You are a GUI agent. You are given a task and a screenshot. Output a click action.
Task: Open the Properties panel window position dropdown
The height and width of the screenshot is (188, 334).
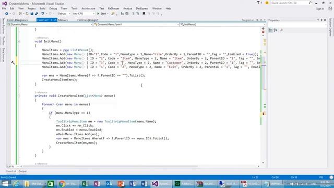pyautogui.click(x=318, y=20)
